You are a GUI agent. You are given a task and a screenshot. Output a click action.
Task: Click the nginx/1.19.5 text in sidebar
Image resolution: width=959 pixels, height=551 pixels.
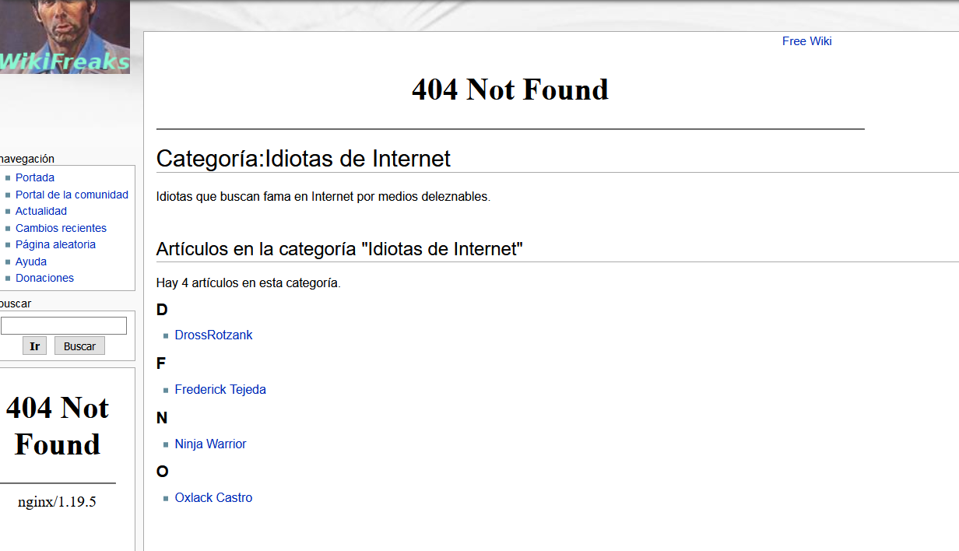pyautogui.click(x=57, y=502)
